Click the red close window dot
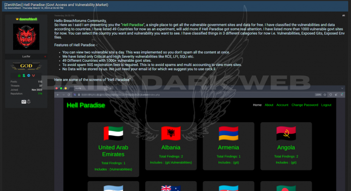The image size is (351, 191). [57, 88]
